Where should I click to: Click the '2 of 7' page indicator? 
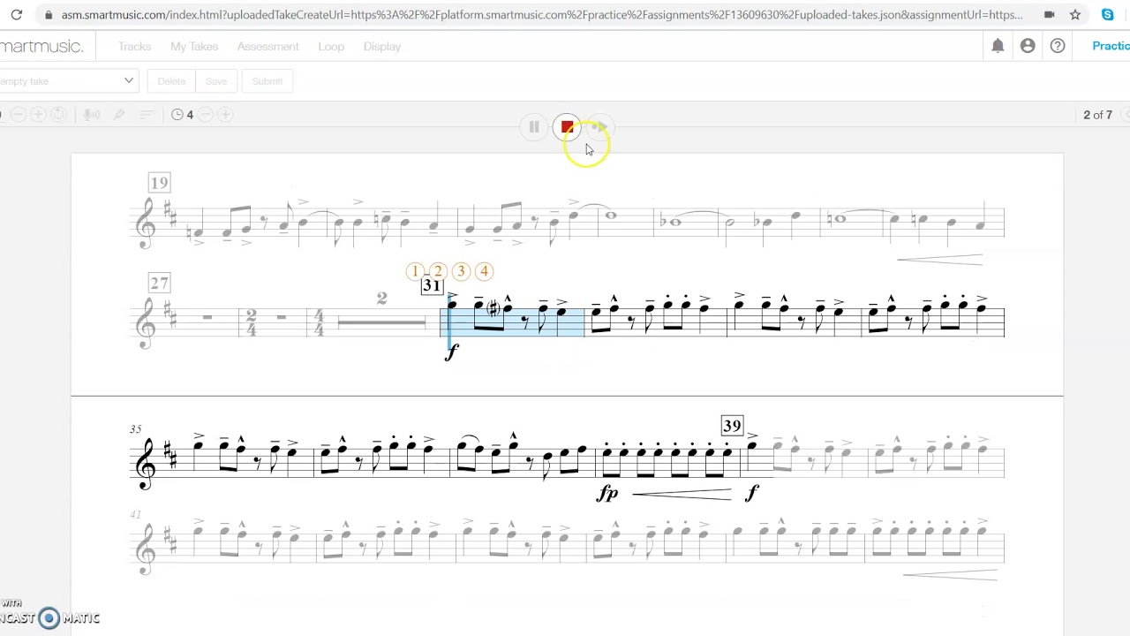(1097, 115)
